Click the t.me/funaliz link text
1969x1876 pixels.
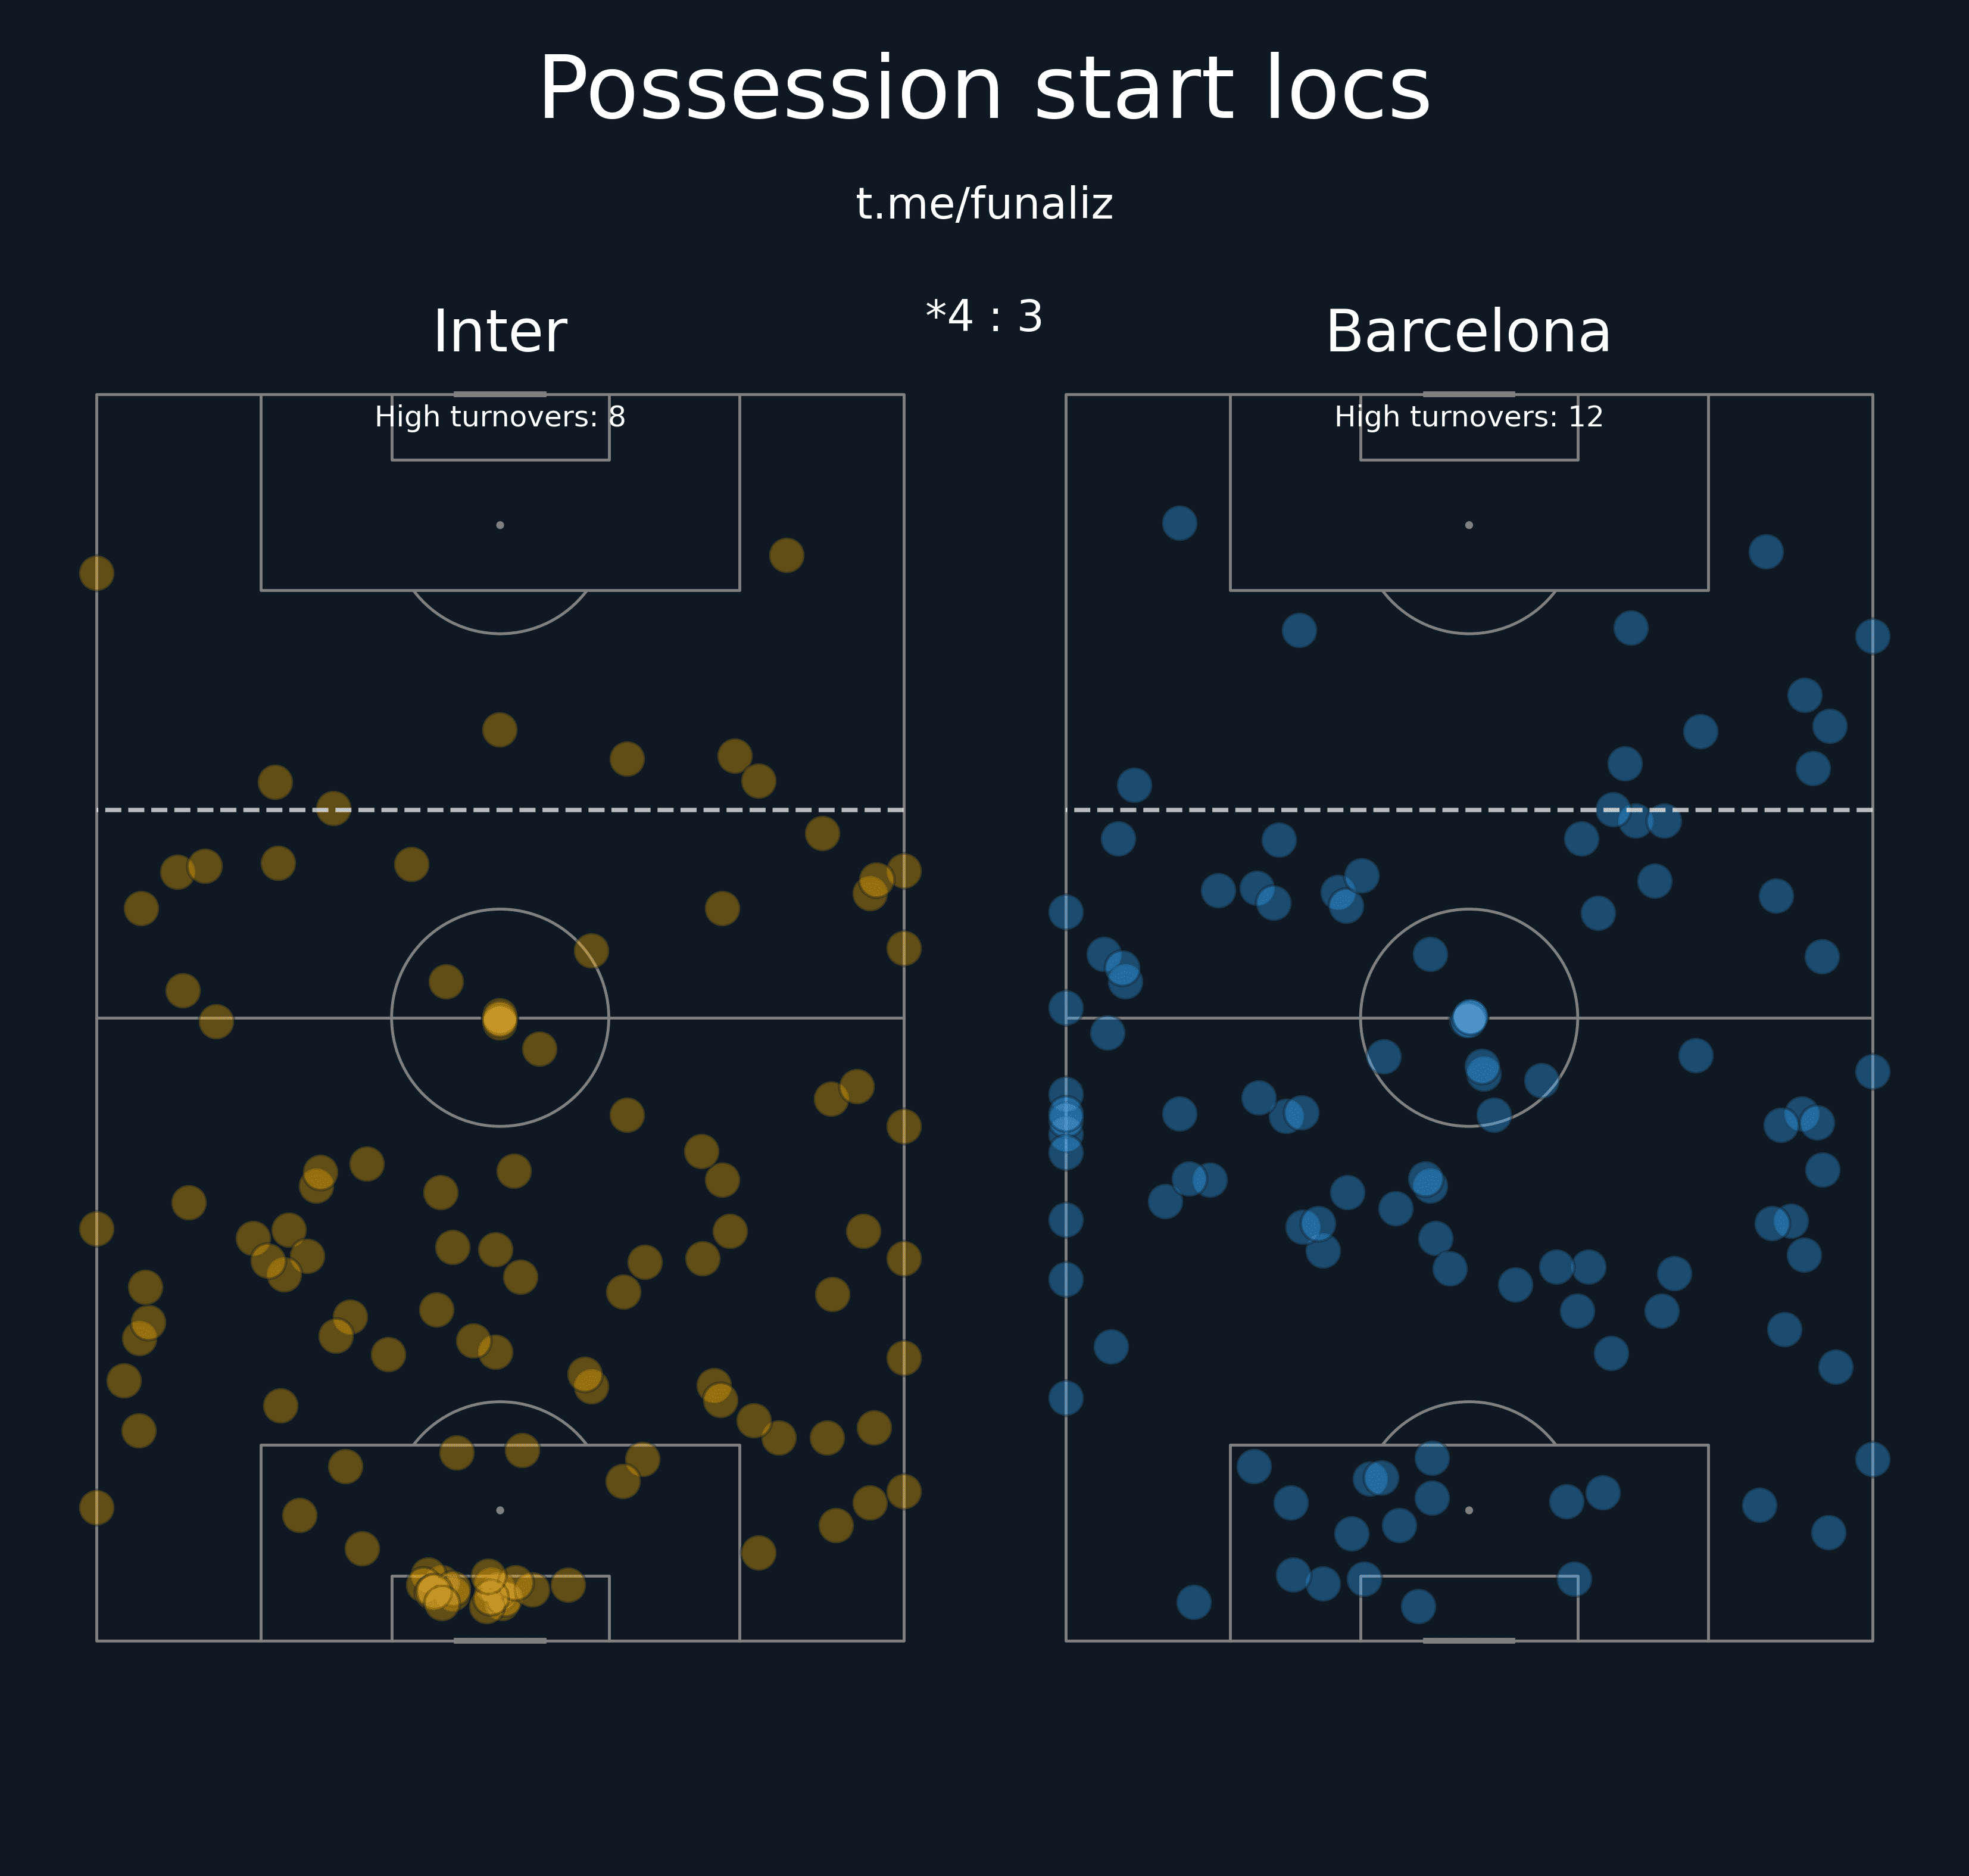tap(985, 204)
